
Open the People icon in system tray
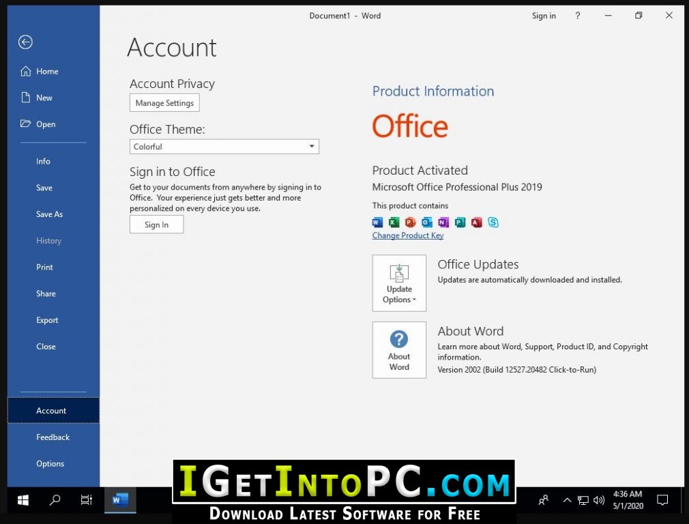(x=544, y=500)
